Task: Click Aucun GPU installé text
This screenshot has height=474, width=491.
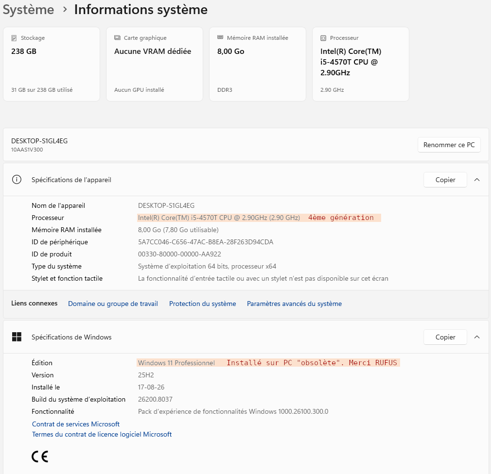Action: (x=139, y=90)
